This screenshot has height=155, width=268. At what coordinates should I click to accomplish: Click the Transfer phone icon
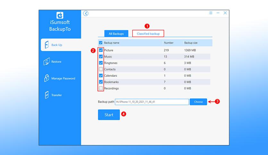click(x=47, y=95)
